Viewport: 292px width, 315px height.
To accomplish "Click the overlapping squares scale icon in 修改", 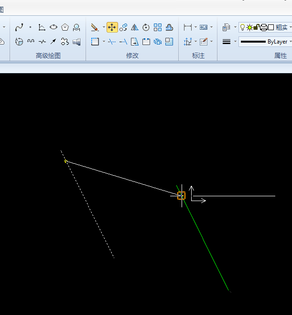I will point(169,42).
